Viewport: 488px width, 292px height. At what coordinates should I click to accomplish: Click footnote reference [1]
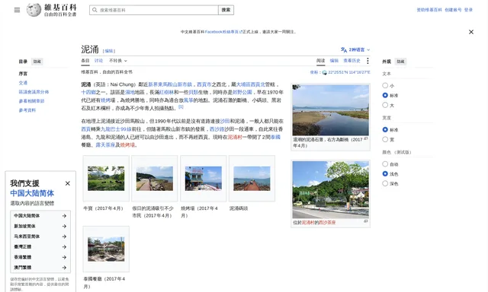coord(181,106)
